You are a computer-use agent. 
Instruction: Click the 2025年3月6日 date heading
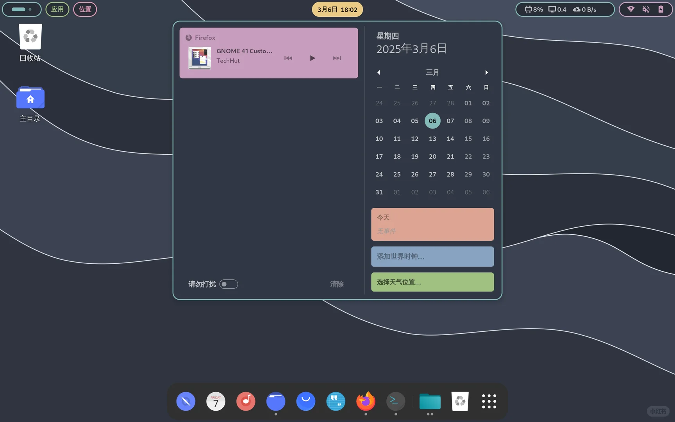411,49
